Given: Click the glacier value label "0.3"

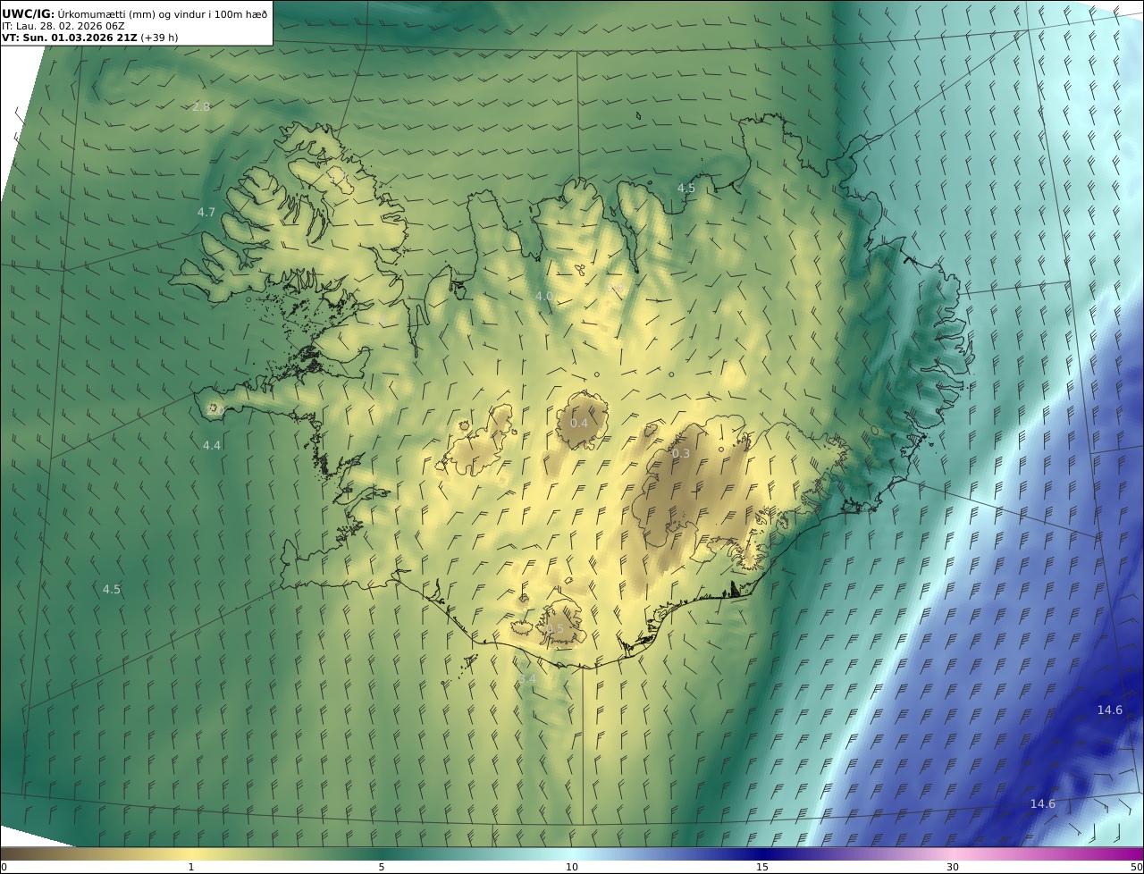Looking at the screenshot, I should [681, 454].
